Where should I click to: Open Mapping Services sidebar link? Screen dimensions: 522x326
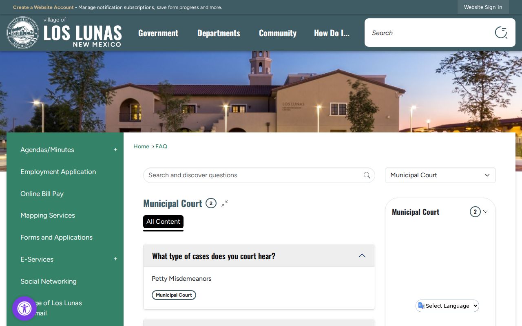48,215
